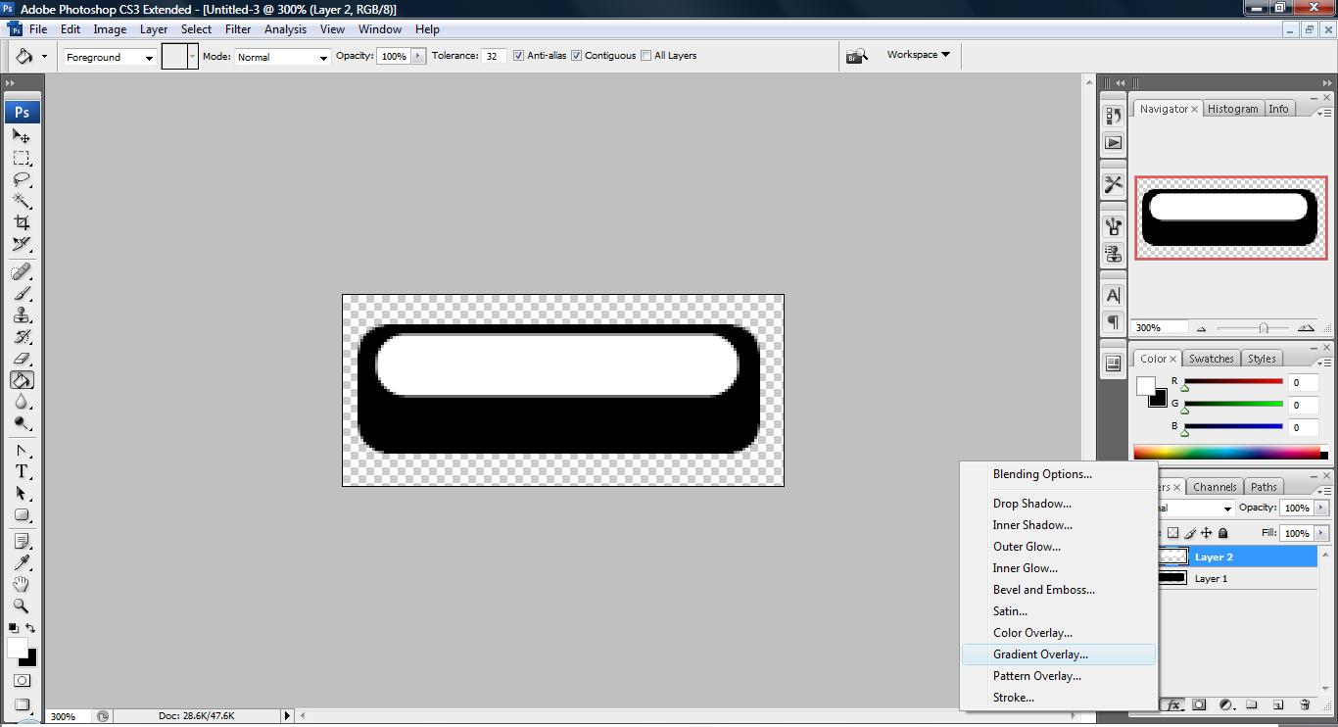Open new adjustment layer menu
This screenshot has height=727, width=1338.
(x=1225, y=704)
